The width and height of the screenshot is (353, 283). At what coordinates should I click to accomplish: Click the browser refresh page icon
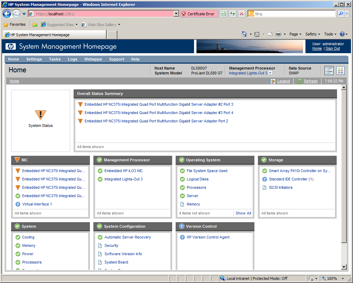pos(233,14)
